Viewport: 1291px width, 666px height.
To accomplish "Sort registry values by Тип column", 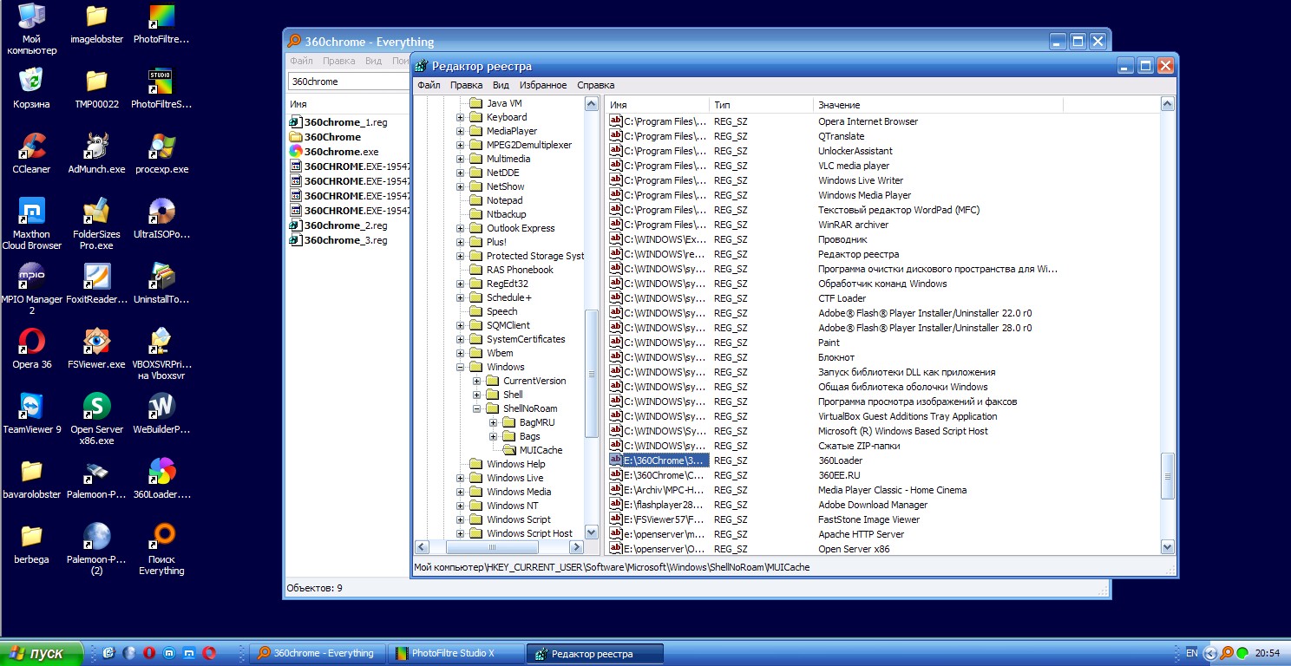I will (x=761, y=105).
